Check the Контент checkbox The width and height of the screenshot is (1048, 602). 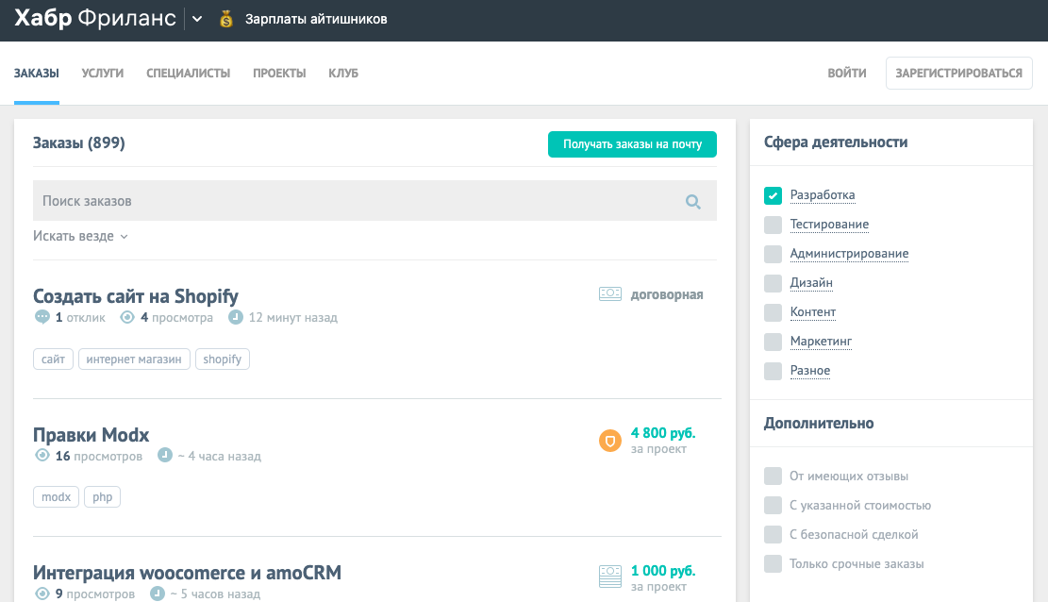tap(773, 312)
